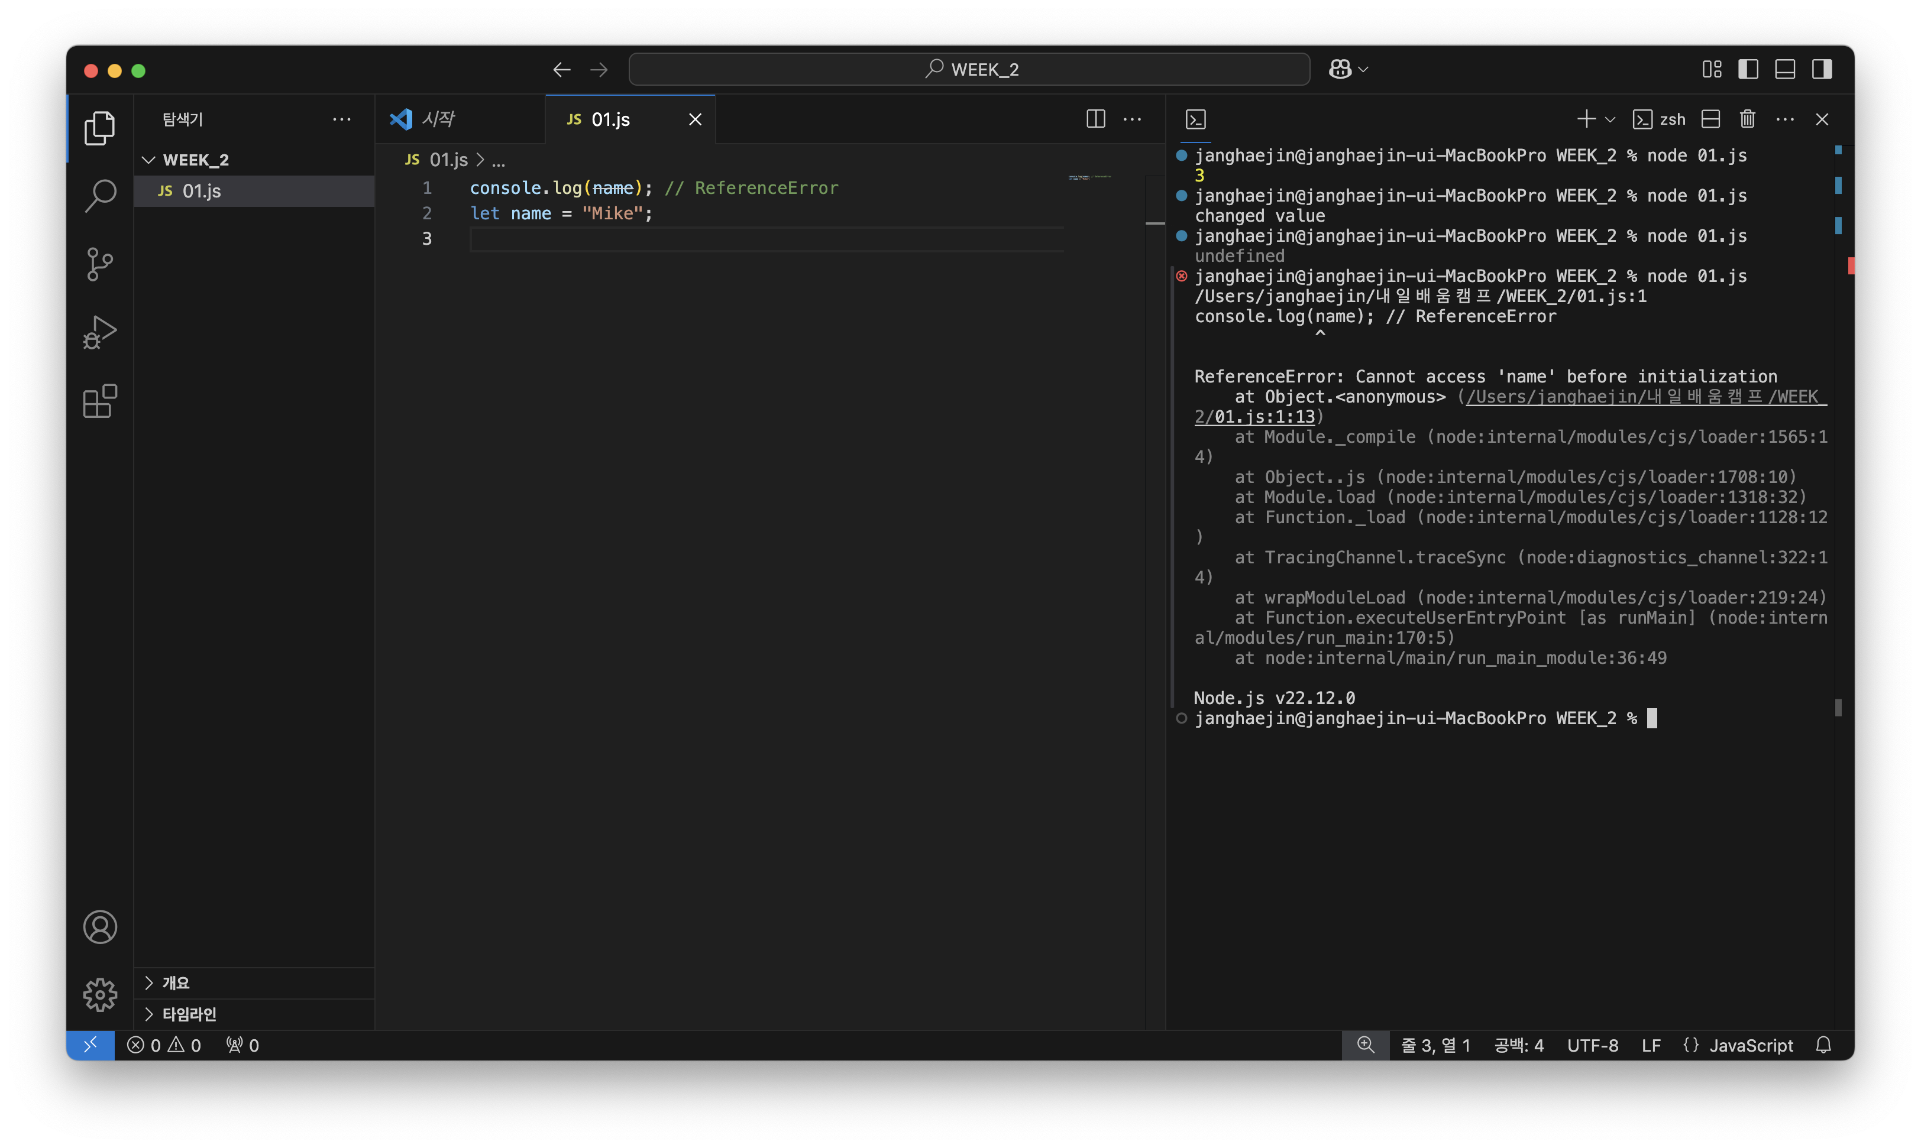Viewport: 1921px width, 1148px height.
Task: Open notifications bell icon
Action: coord(1823,1045)
